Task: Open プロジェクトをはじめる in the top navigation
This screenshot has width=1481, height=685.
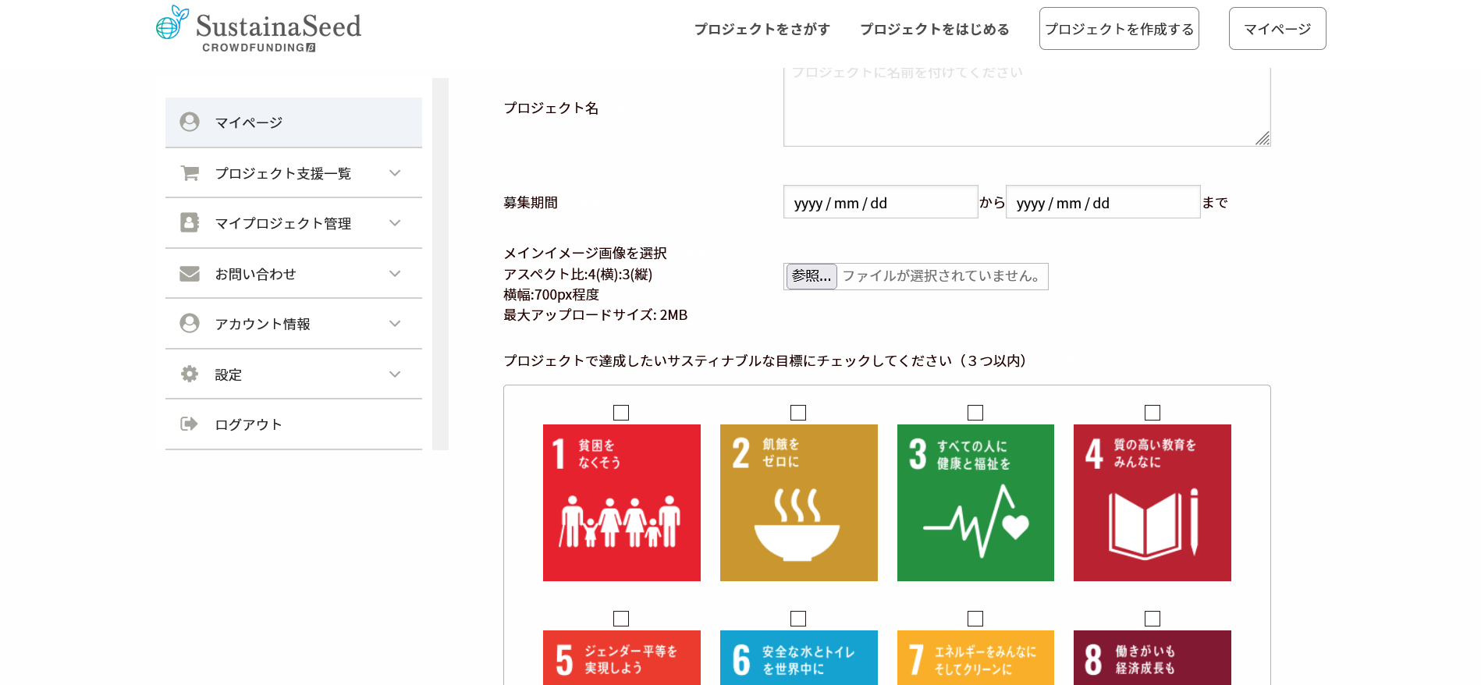Action: click(935, 29)
